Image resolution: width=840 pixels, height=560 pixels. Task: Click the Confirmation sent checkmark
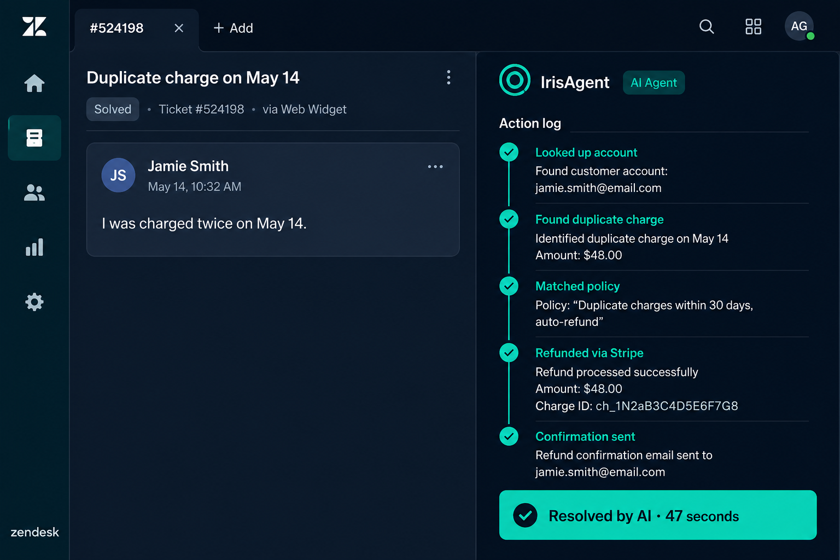coord(509,436)
